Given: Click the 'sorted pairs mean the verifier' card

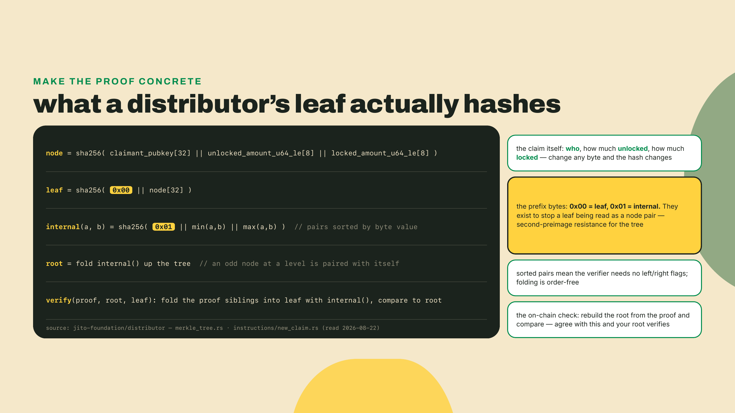Looking at the screenshot, I should tap(604, 278).
